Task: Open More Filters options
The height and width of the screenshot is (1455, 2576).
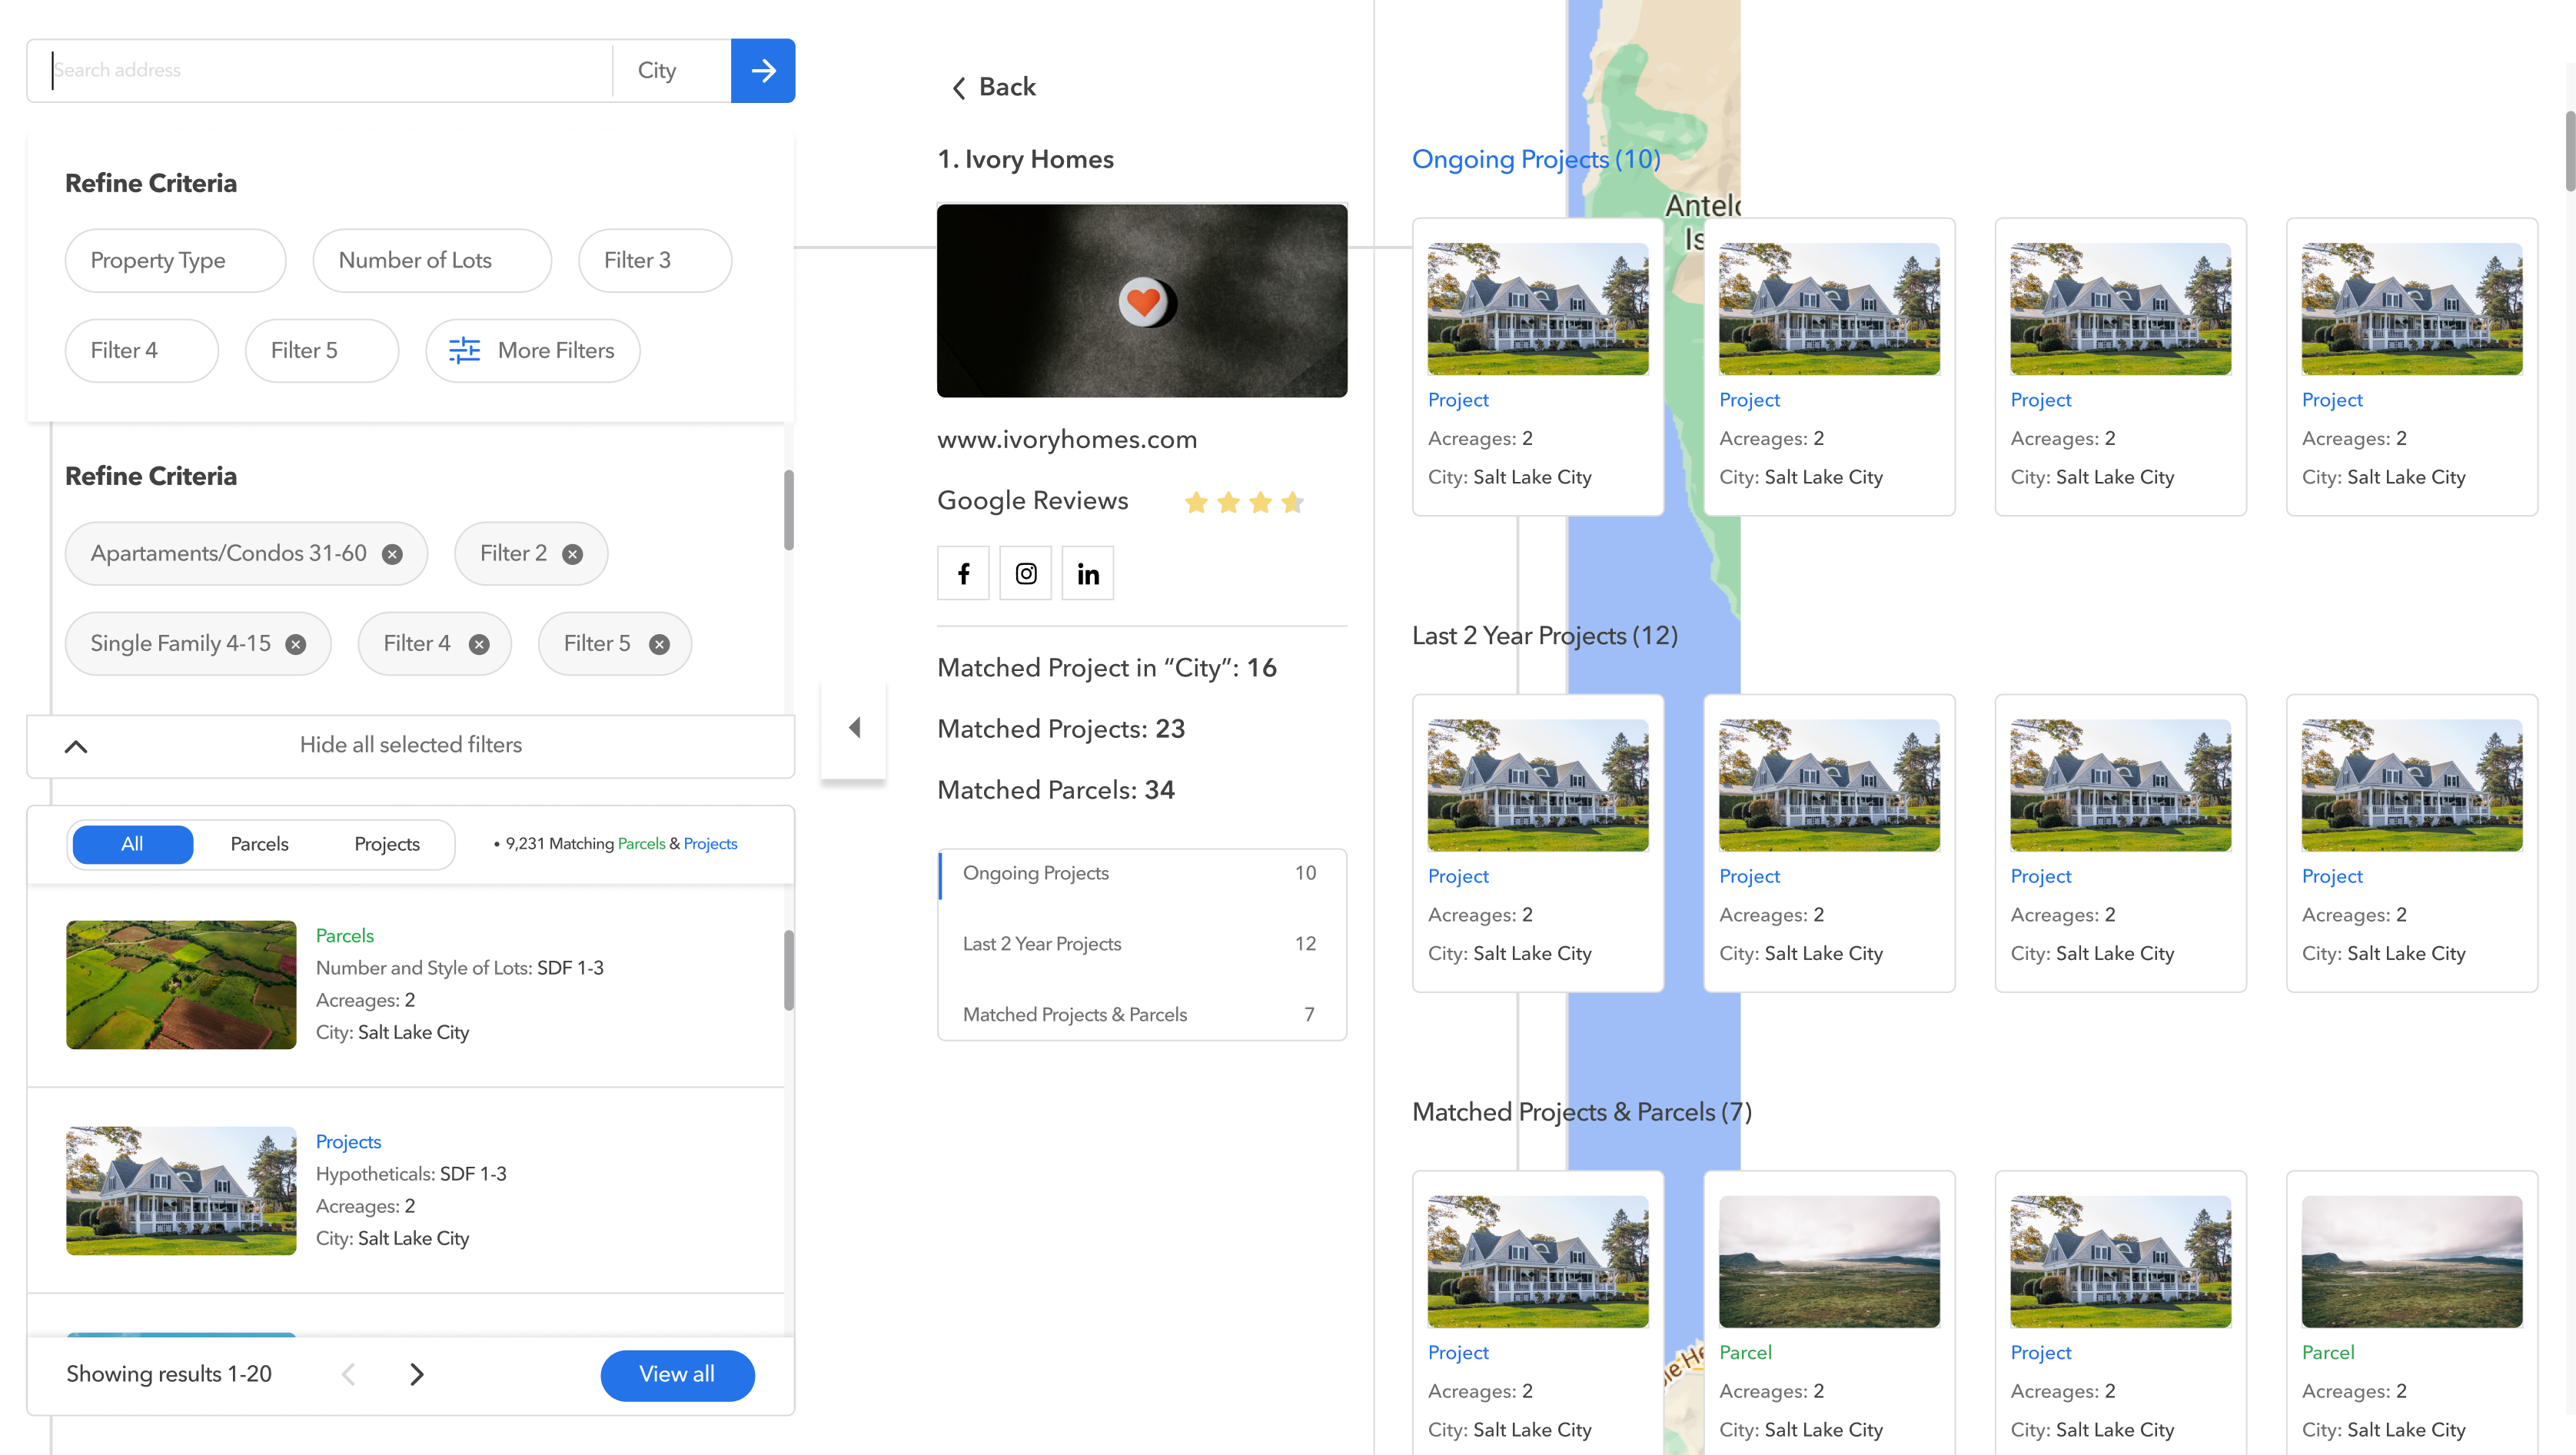Action: (x=533, y=350)
